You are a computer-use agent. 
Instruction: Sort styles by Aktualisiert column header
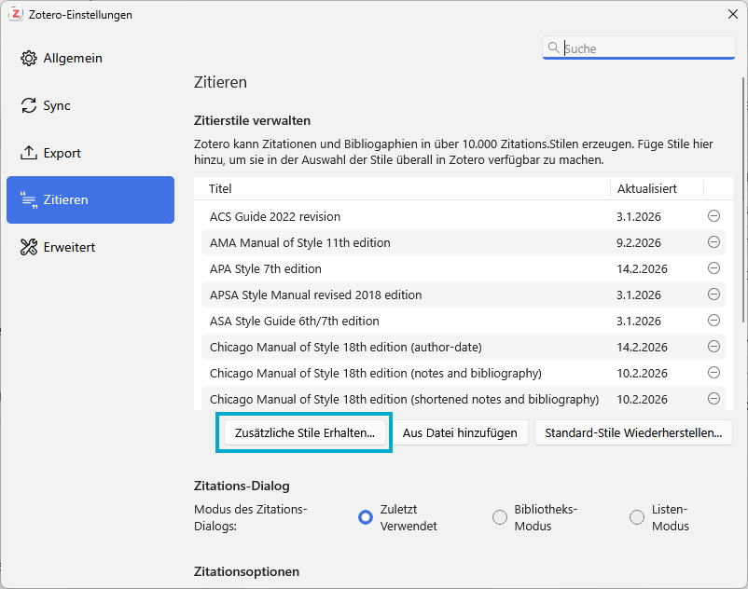(657, 188)
